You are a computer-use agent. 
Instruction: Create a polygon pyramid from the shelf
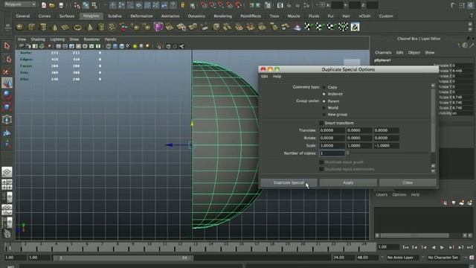point(89,27)
